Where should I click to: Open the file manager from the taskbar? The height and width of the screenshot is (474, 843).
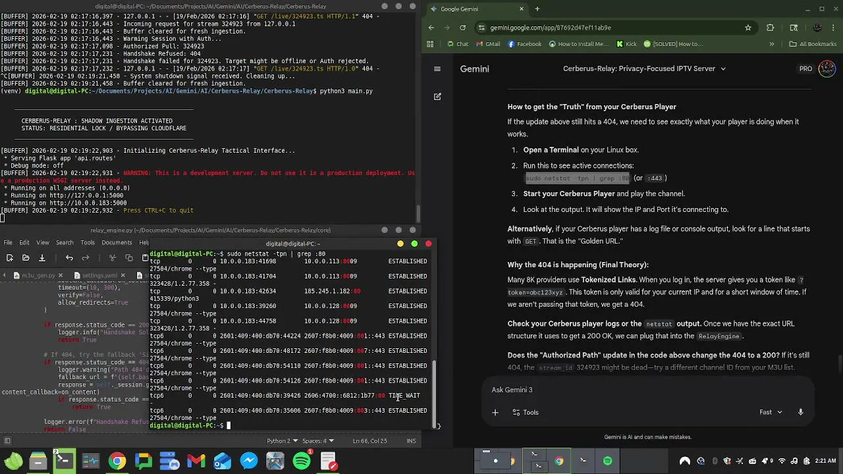click(38, 461)
